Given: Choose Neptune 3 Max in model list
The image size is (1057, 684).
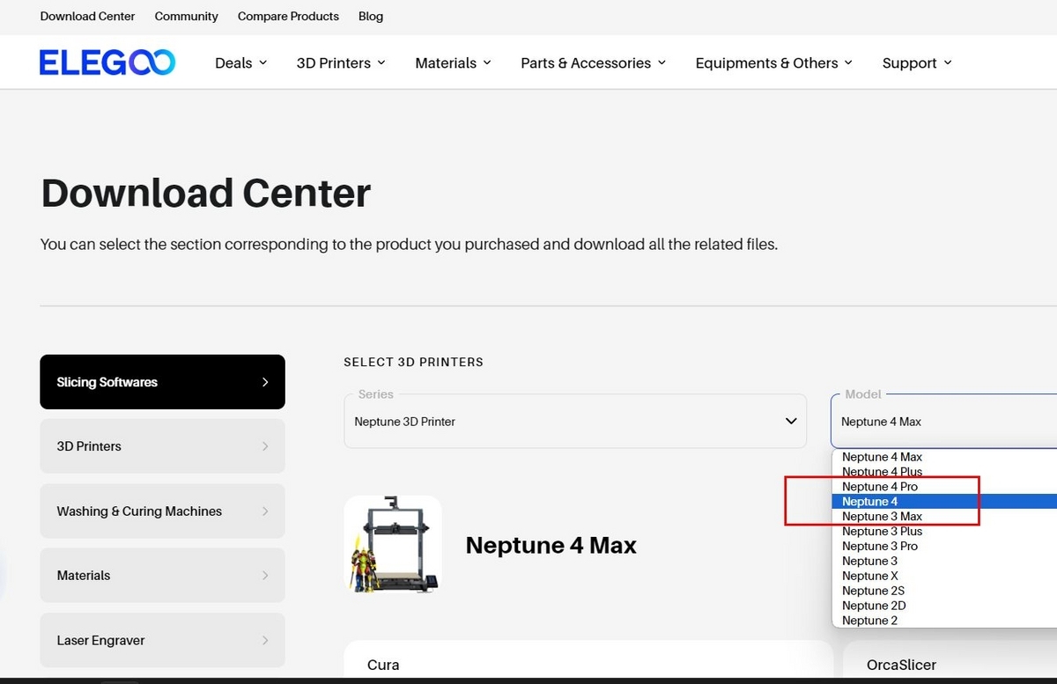Looking at the screenshot, I should (x=944, y=517).
